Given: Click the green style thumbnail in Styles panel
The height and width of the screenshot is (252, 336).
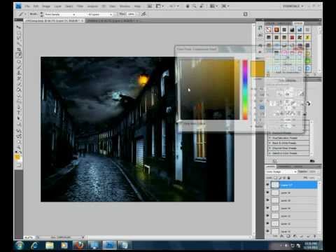Looking at the screenshot, I should (x=308, y=61).
